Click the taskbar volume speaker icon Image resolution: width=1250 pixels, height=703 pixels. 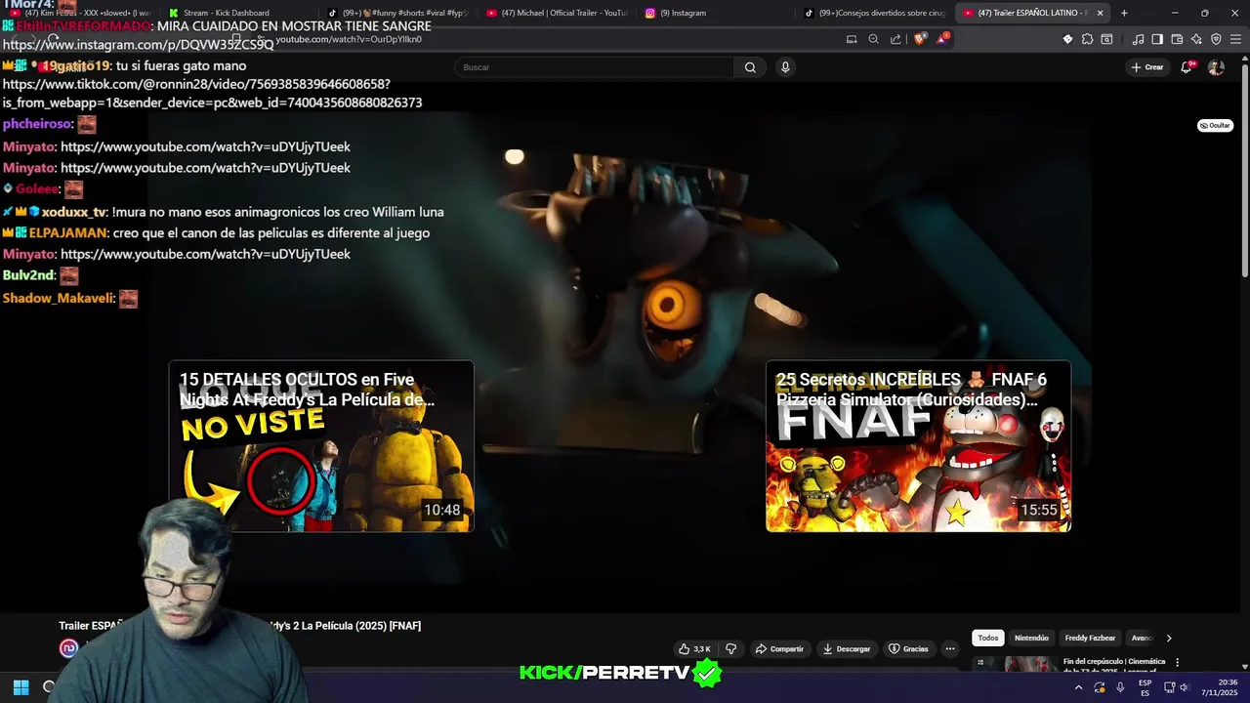click(x=1184, y=687)
